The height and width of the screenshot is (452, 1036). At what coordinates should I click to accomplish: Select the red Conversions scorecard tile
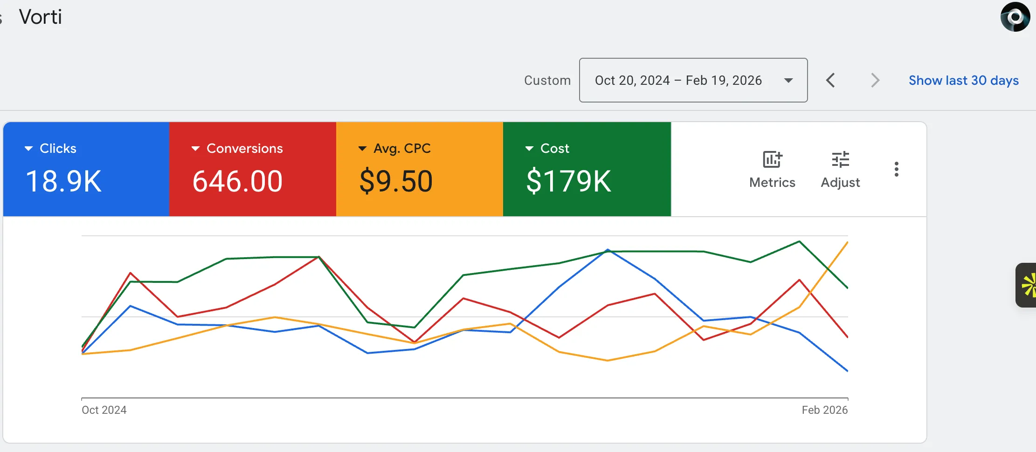pos(252,169)
